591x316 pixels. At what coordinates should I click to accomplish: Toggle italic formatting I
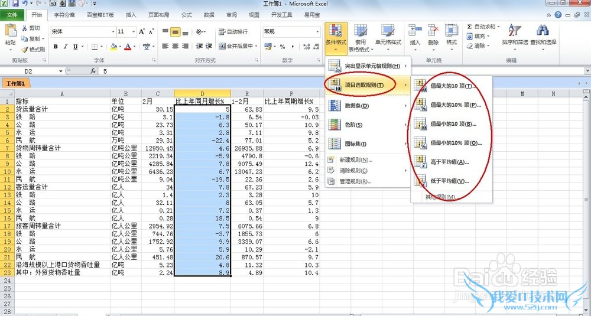coord(66,46)
